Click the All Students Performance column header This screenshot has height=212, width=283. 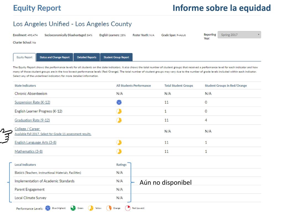[x=133, y=86]
